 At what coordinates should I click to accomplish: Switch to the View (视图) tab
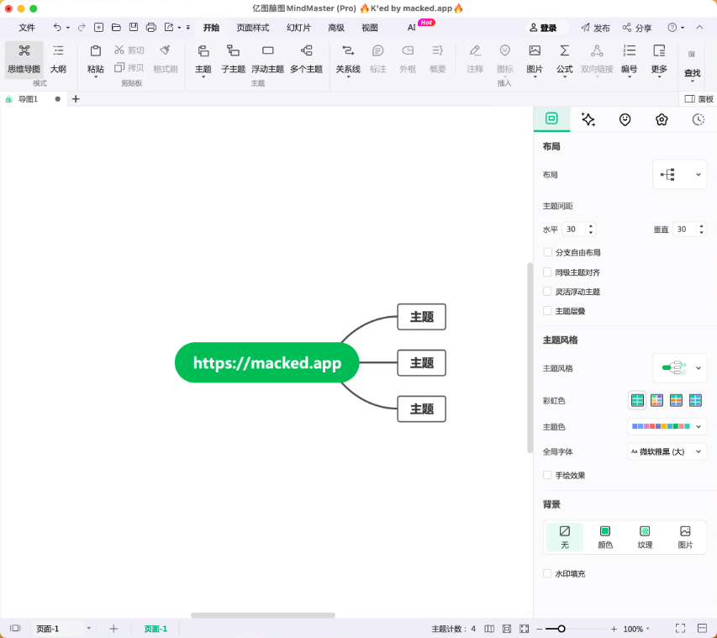tap(370, 28)
